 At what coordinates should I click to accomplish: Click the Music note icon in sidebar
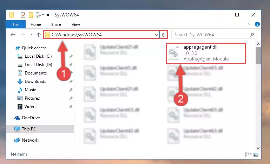coord(20,90)
